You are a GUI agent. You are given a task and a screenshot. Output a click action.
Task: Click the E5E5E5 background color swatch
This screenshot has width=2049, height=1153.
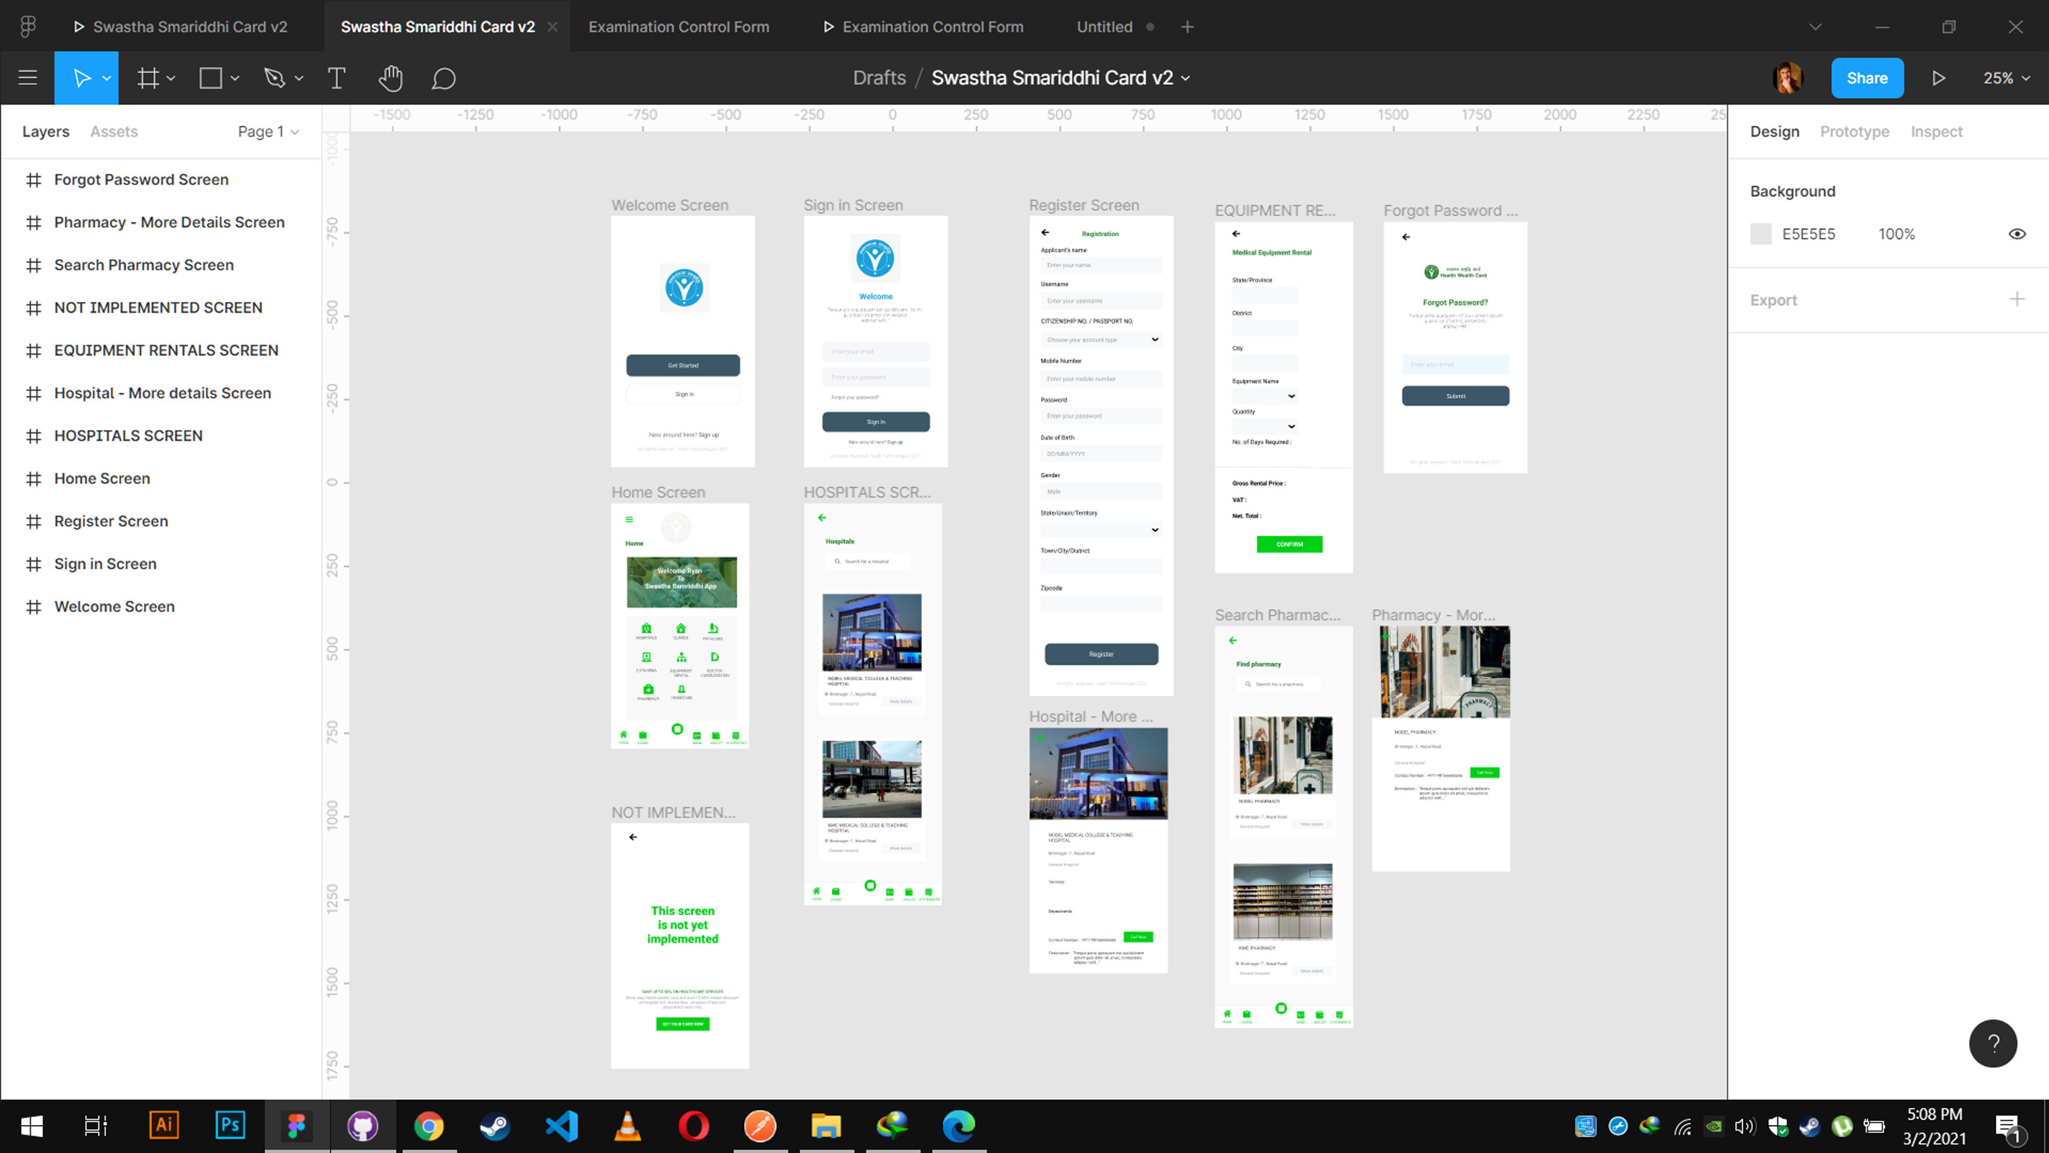pyautogui.click(x=1760, y=234)
